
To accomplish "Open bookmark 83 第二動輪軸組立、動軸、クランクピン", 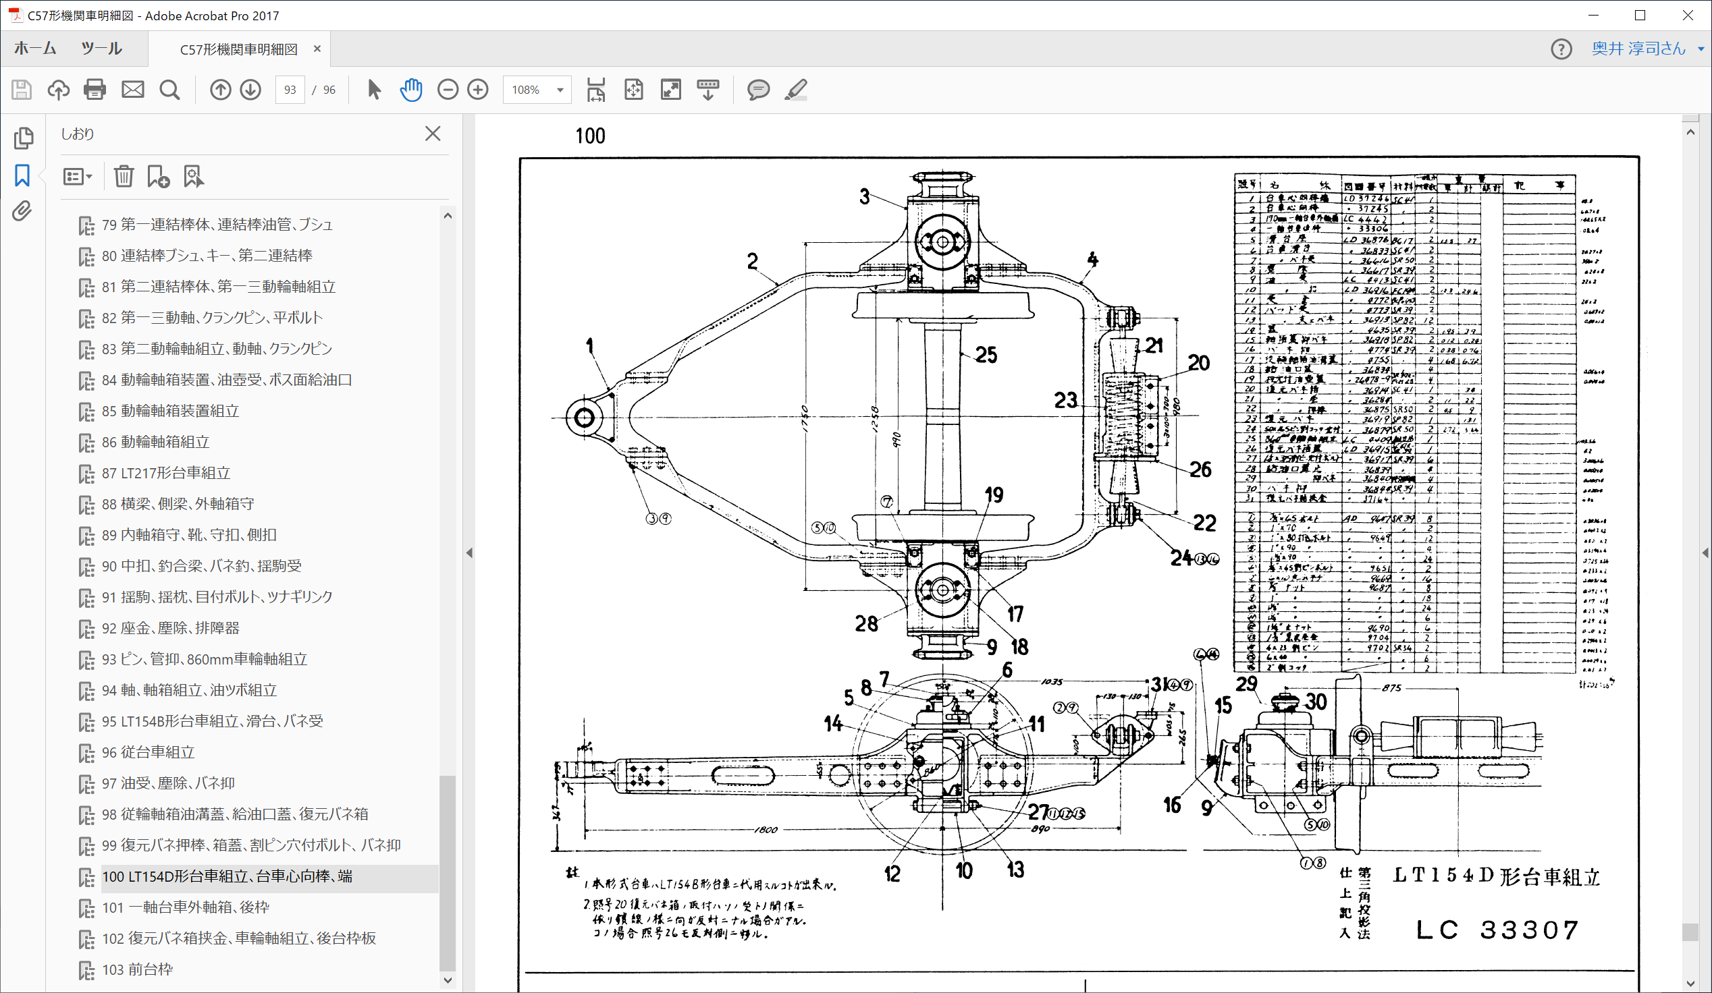I will coord(217,349).
